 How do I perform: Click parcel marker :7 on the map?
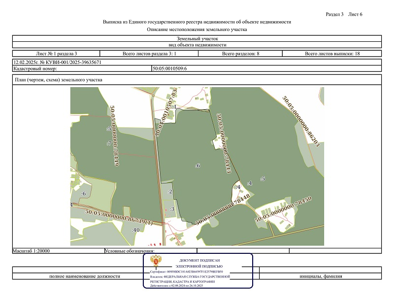coord(108,143)
